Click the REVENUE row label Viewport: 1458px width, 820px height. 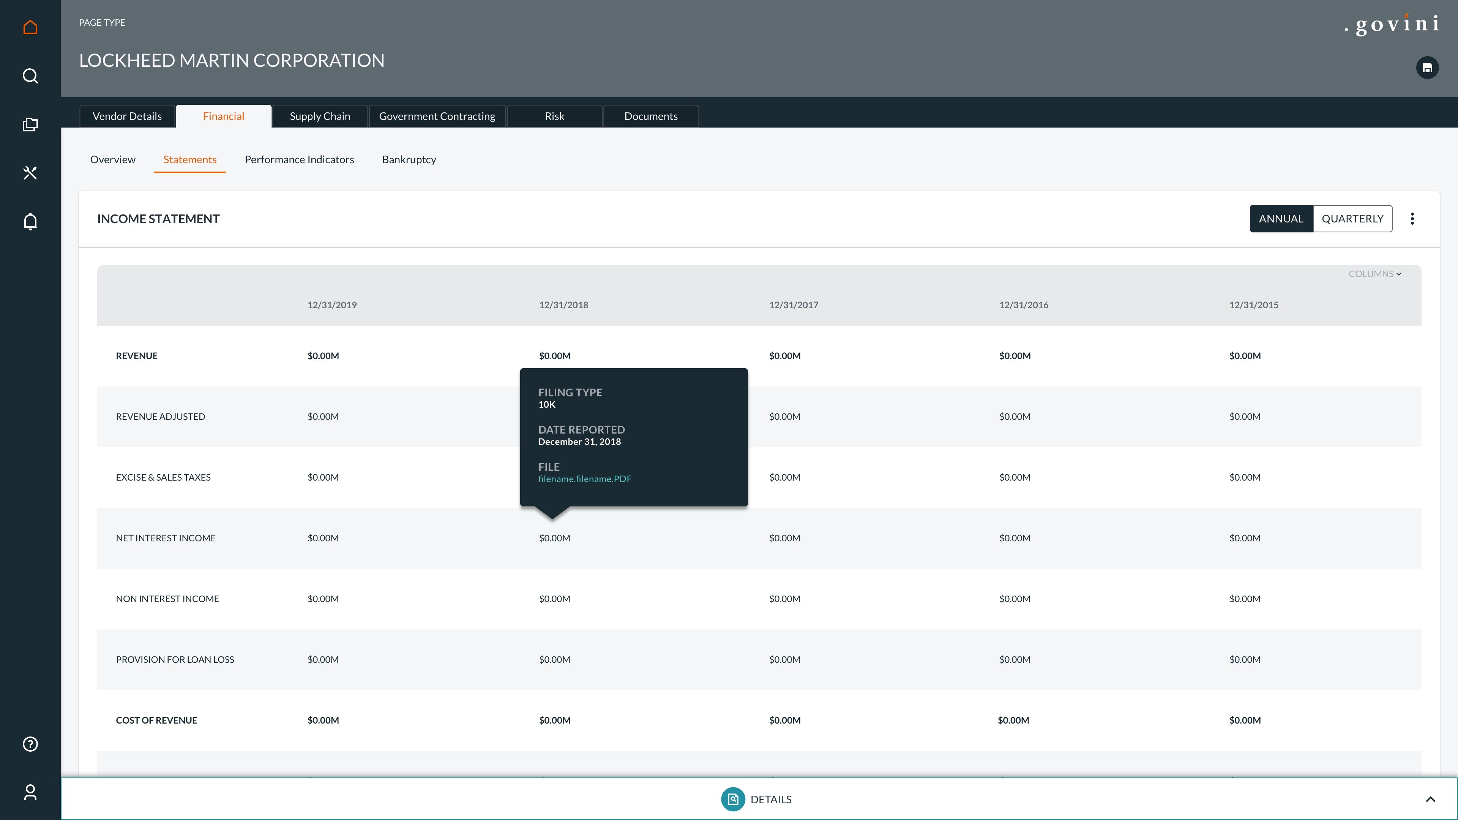[136, 355]
